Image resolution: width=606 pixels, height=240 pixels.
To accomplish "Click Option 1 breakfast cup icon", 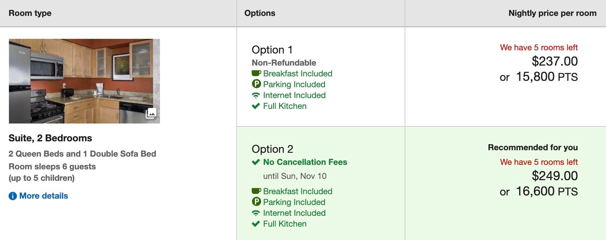I will pyautogui.click(x=256, y=74).
